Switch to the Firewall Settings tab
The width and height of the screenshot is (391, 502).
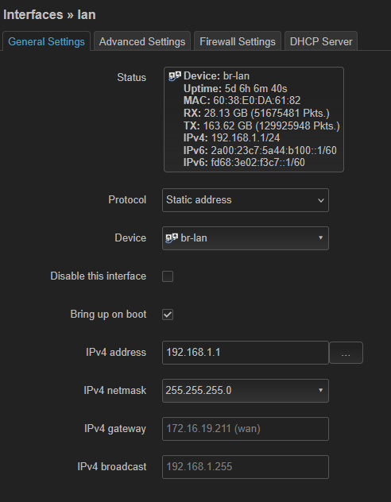[238, 41]
